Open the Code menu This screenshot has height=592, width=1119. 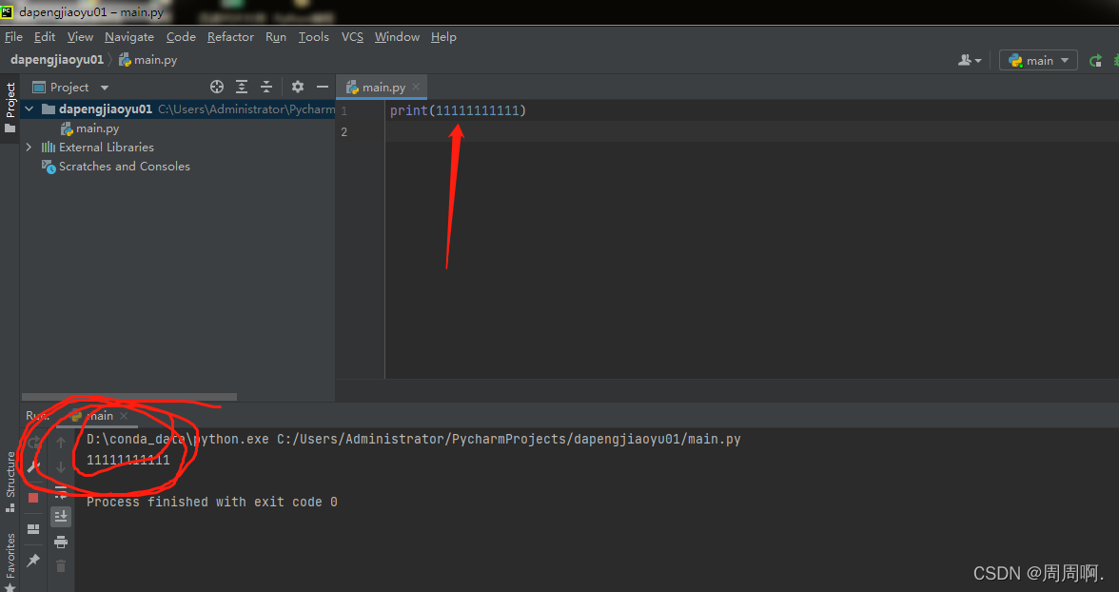(181, 37)
